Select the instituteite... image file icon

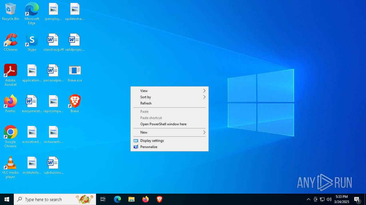coord(32,166)
